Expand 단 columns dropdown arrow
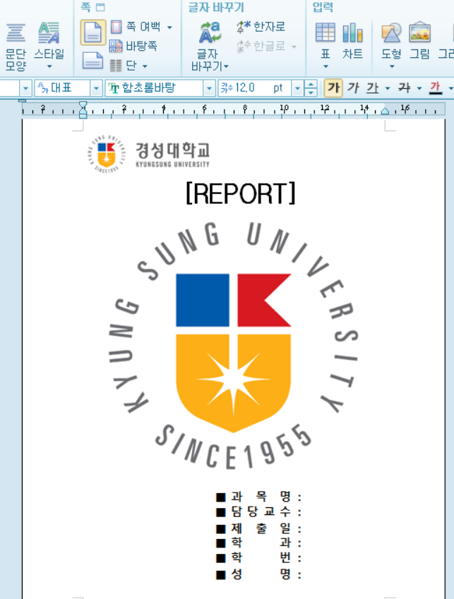The image size is (454, 599). point(145,66)
